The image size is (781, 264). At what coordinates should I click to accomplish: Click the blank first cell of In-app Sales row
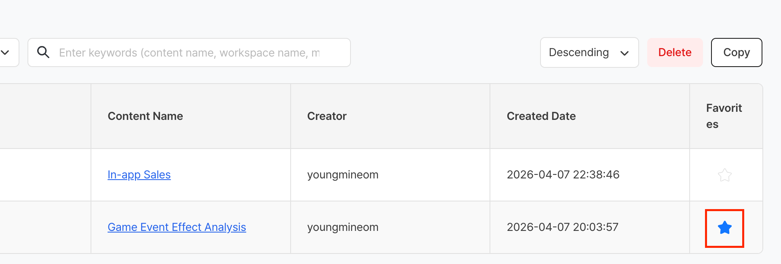tap(44, 175)
